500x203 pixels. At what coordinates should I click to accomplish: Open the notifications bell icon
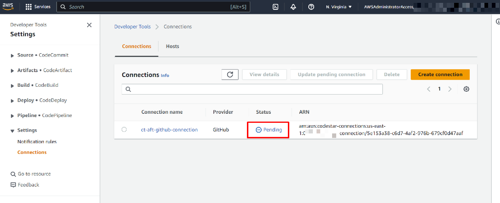click(293, 7)
